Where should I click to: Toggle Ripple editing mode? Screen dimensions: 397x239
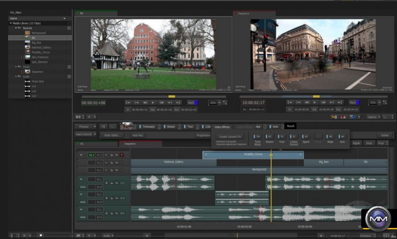point(356,143)
